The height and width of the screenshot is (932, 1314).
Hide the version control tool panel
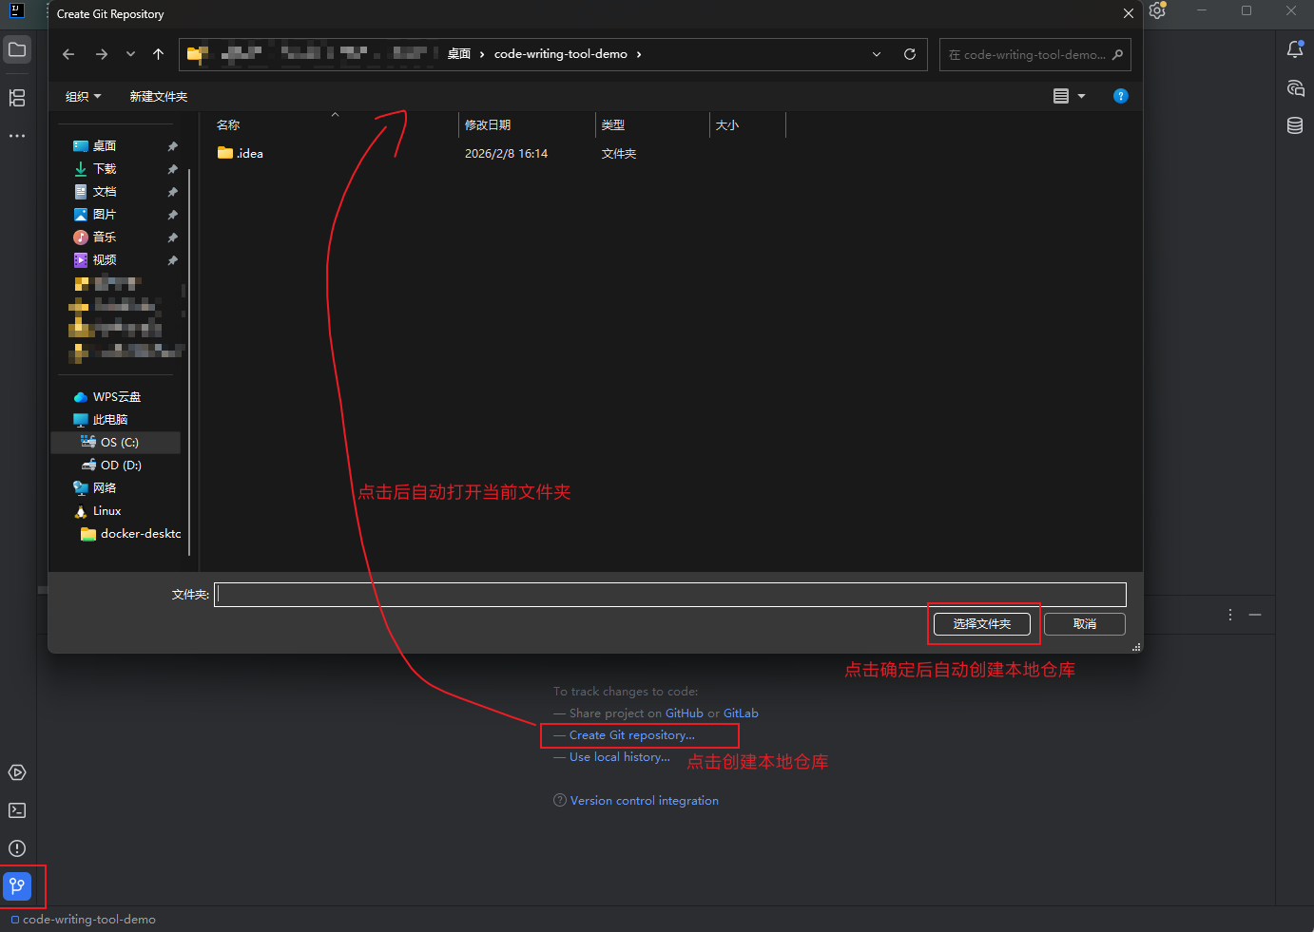coord(1255,615)
